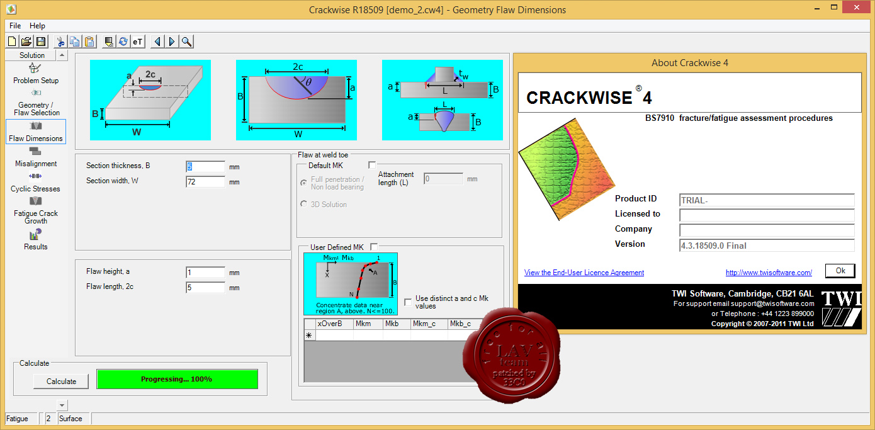875x430 pixels.
Task: Open the File menu
Action: point(15,26)
